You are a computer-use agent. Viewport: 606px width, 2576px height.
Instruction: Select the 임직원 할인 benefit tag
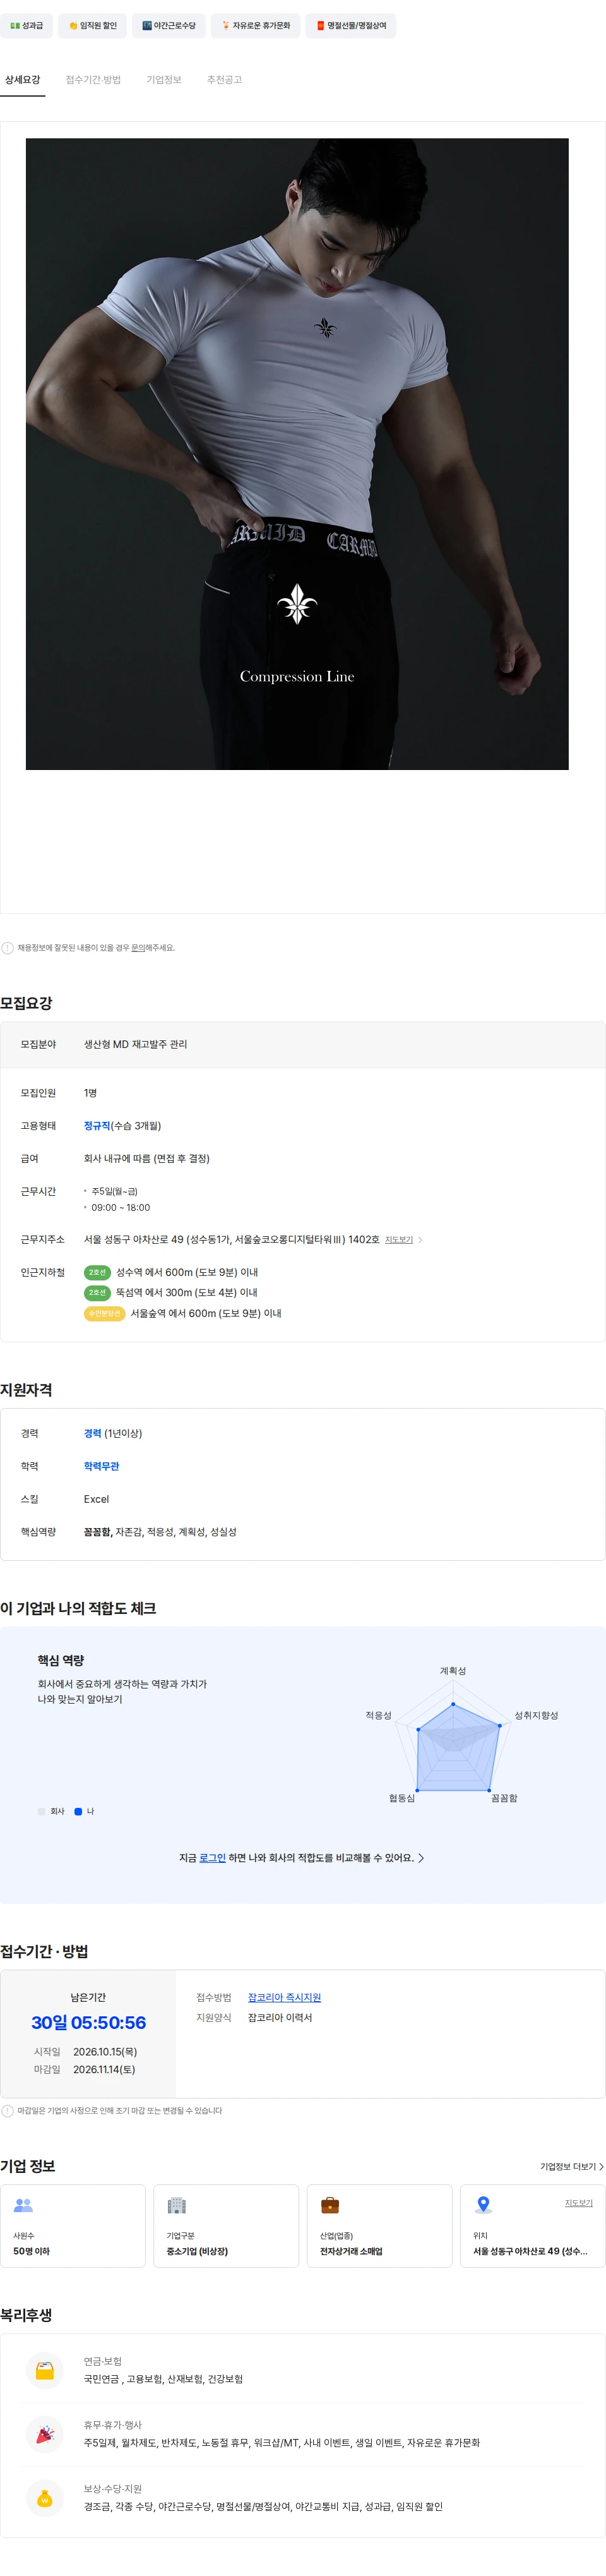92,26
